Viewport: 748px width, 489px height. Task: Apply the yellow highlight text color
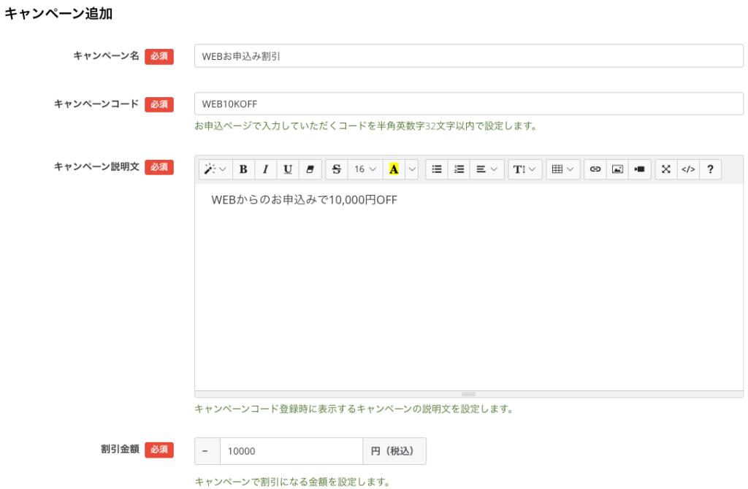click(x=394, y=169)
